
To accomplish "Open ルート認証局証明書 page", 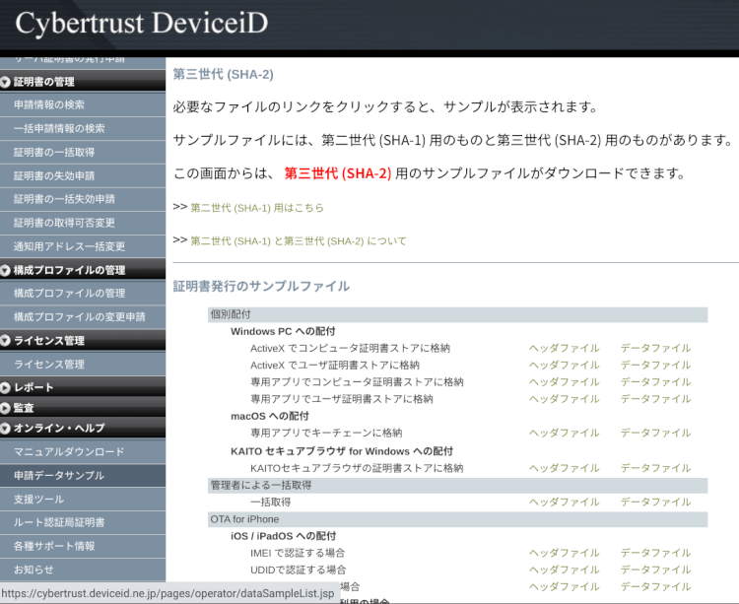I will [x=83, y=522].
